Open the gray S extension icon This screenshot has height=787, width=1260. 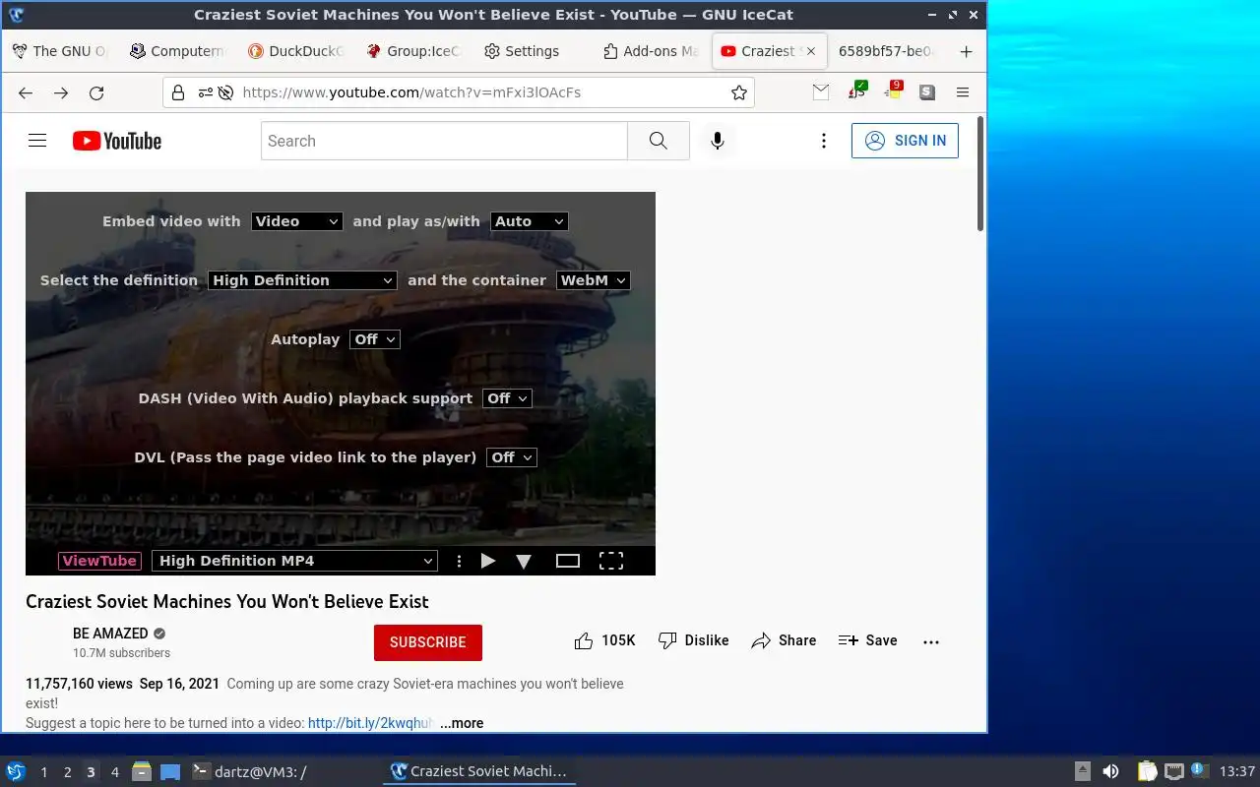click(x=927, y=91)
